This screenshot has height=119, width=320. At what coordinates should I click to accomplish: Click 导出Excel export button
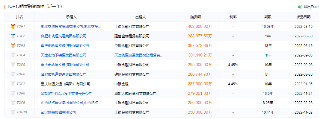coord(309,7)
